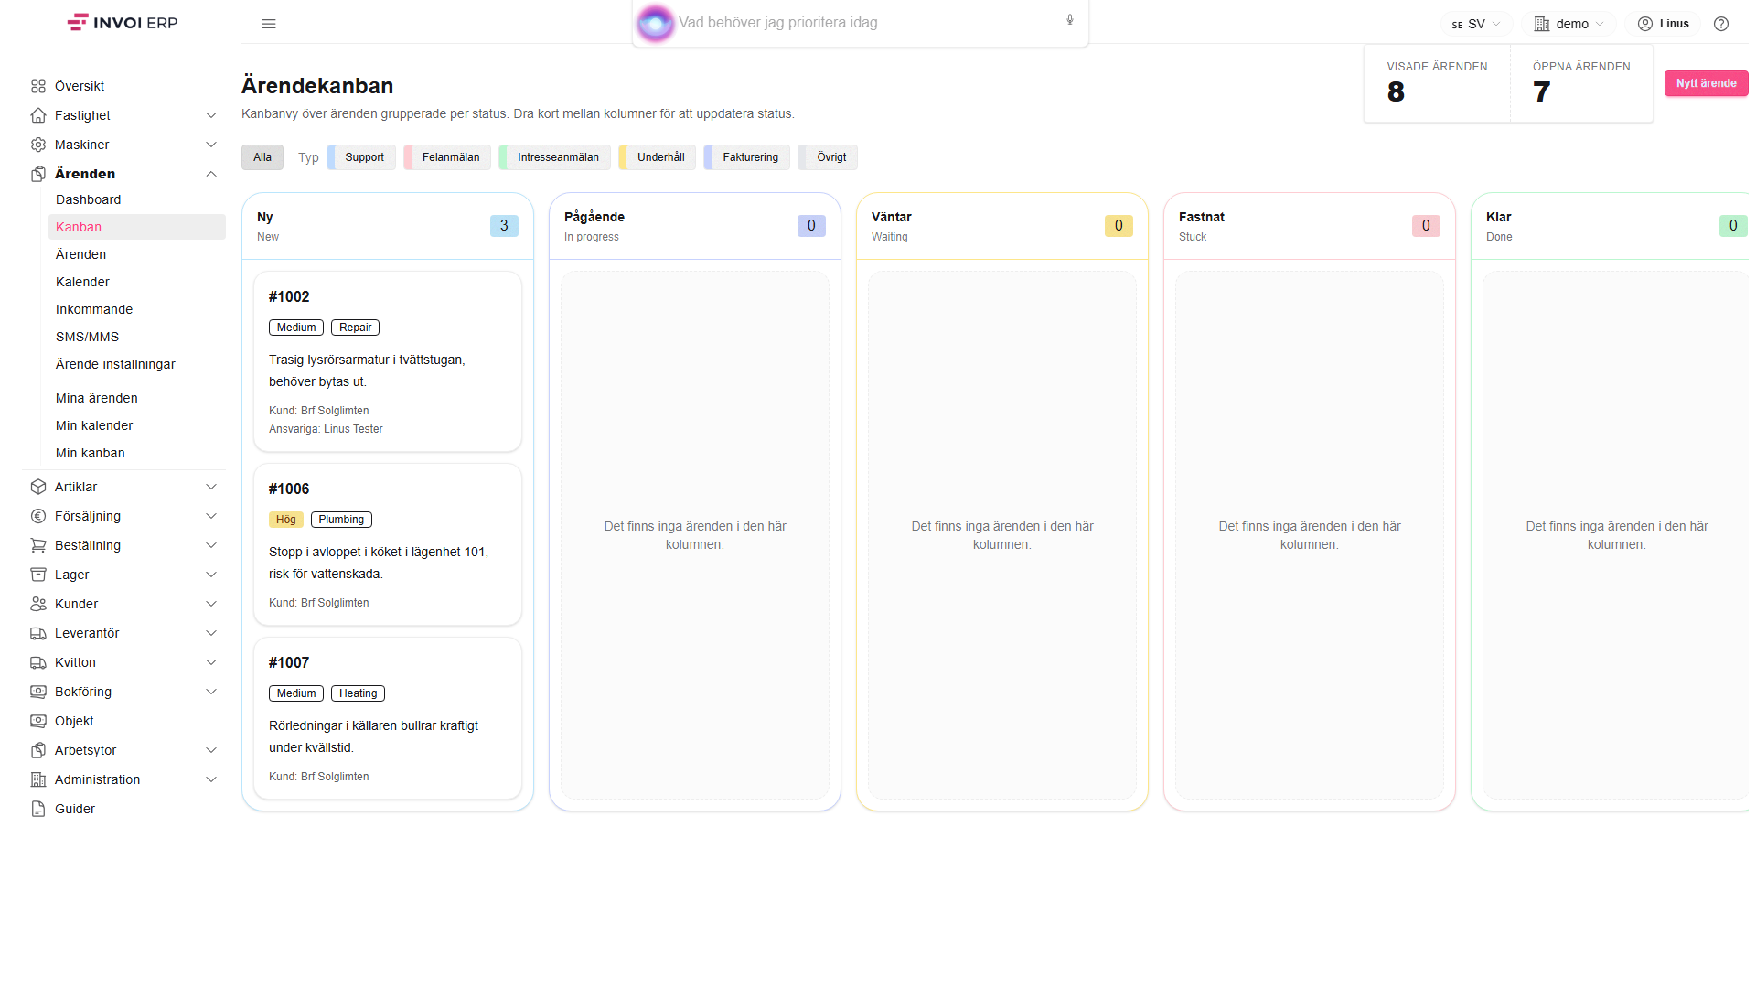Click the Administration building icon
Viewport: 1756px width, 988px height.
click(x=38, y=779)
